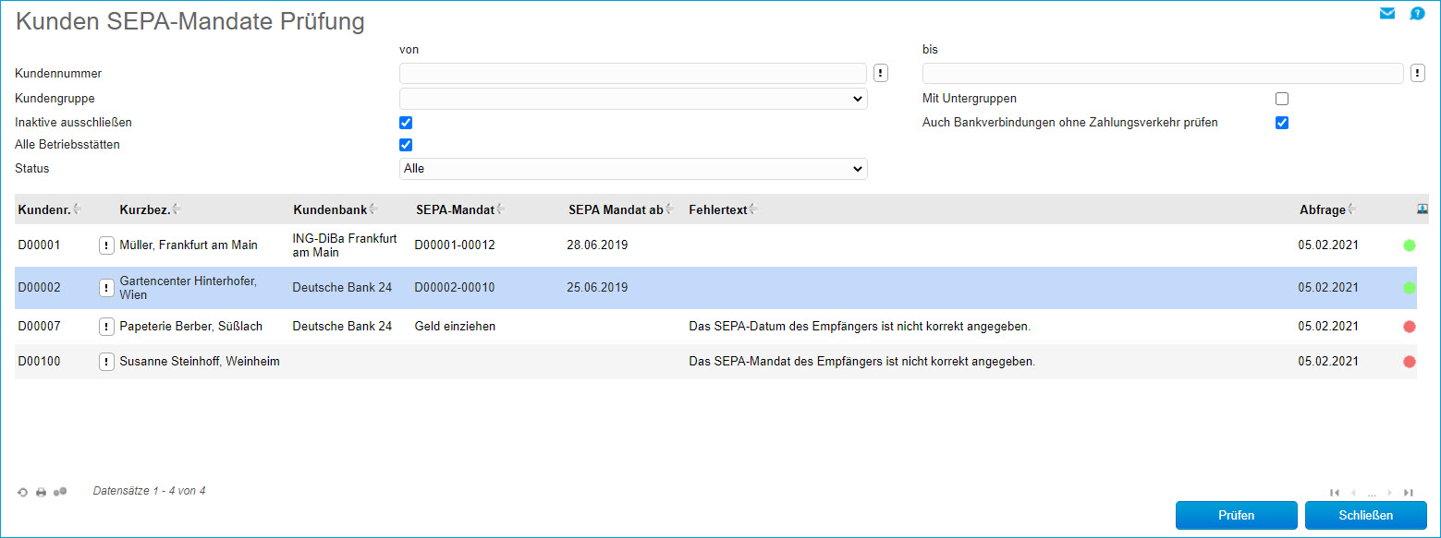Viewport: 1441px width, 538px height.
Task: Click the envelope message icon
Action: coord(1387,13)
